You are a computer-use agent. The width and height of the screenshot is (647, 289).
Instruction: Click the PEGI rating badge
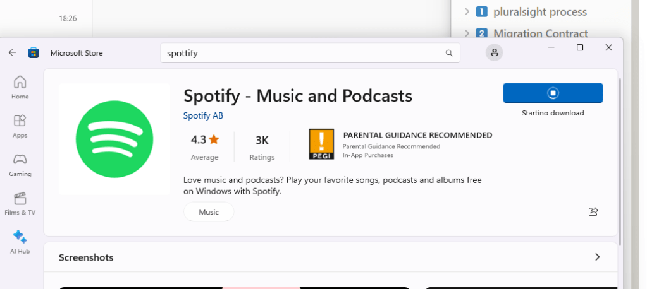tap(321, 144)
